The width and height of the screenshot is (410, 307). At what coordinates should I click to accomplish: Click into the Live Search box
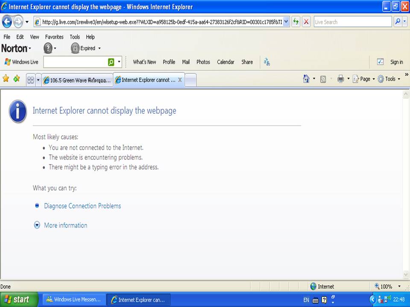[353, 22]
